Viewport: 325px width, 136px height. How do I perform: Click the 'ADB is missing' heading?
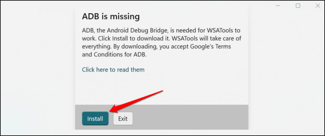[x=111, y=16]
